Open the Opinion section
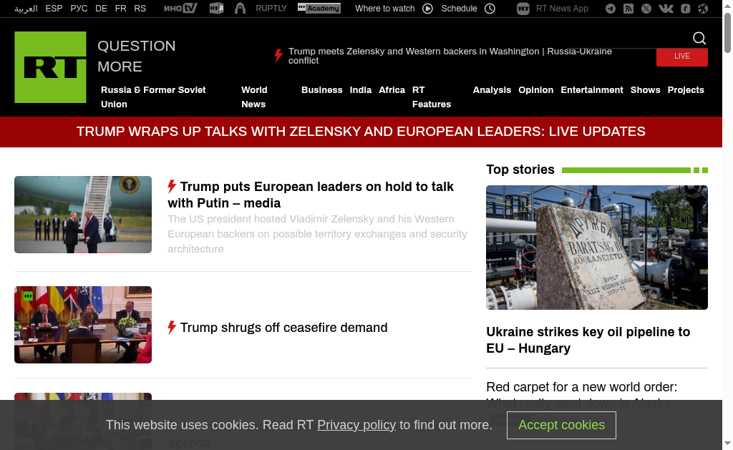 535,89
